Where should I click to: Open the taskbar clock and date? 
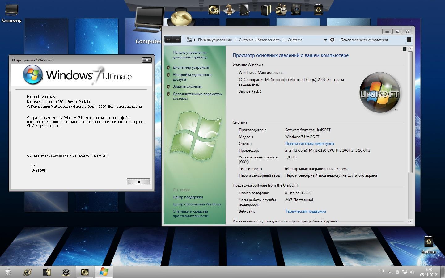click(428, 272)
